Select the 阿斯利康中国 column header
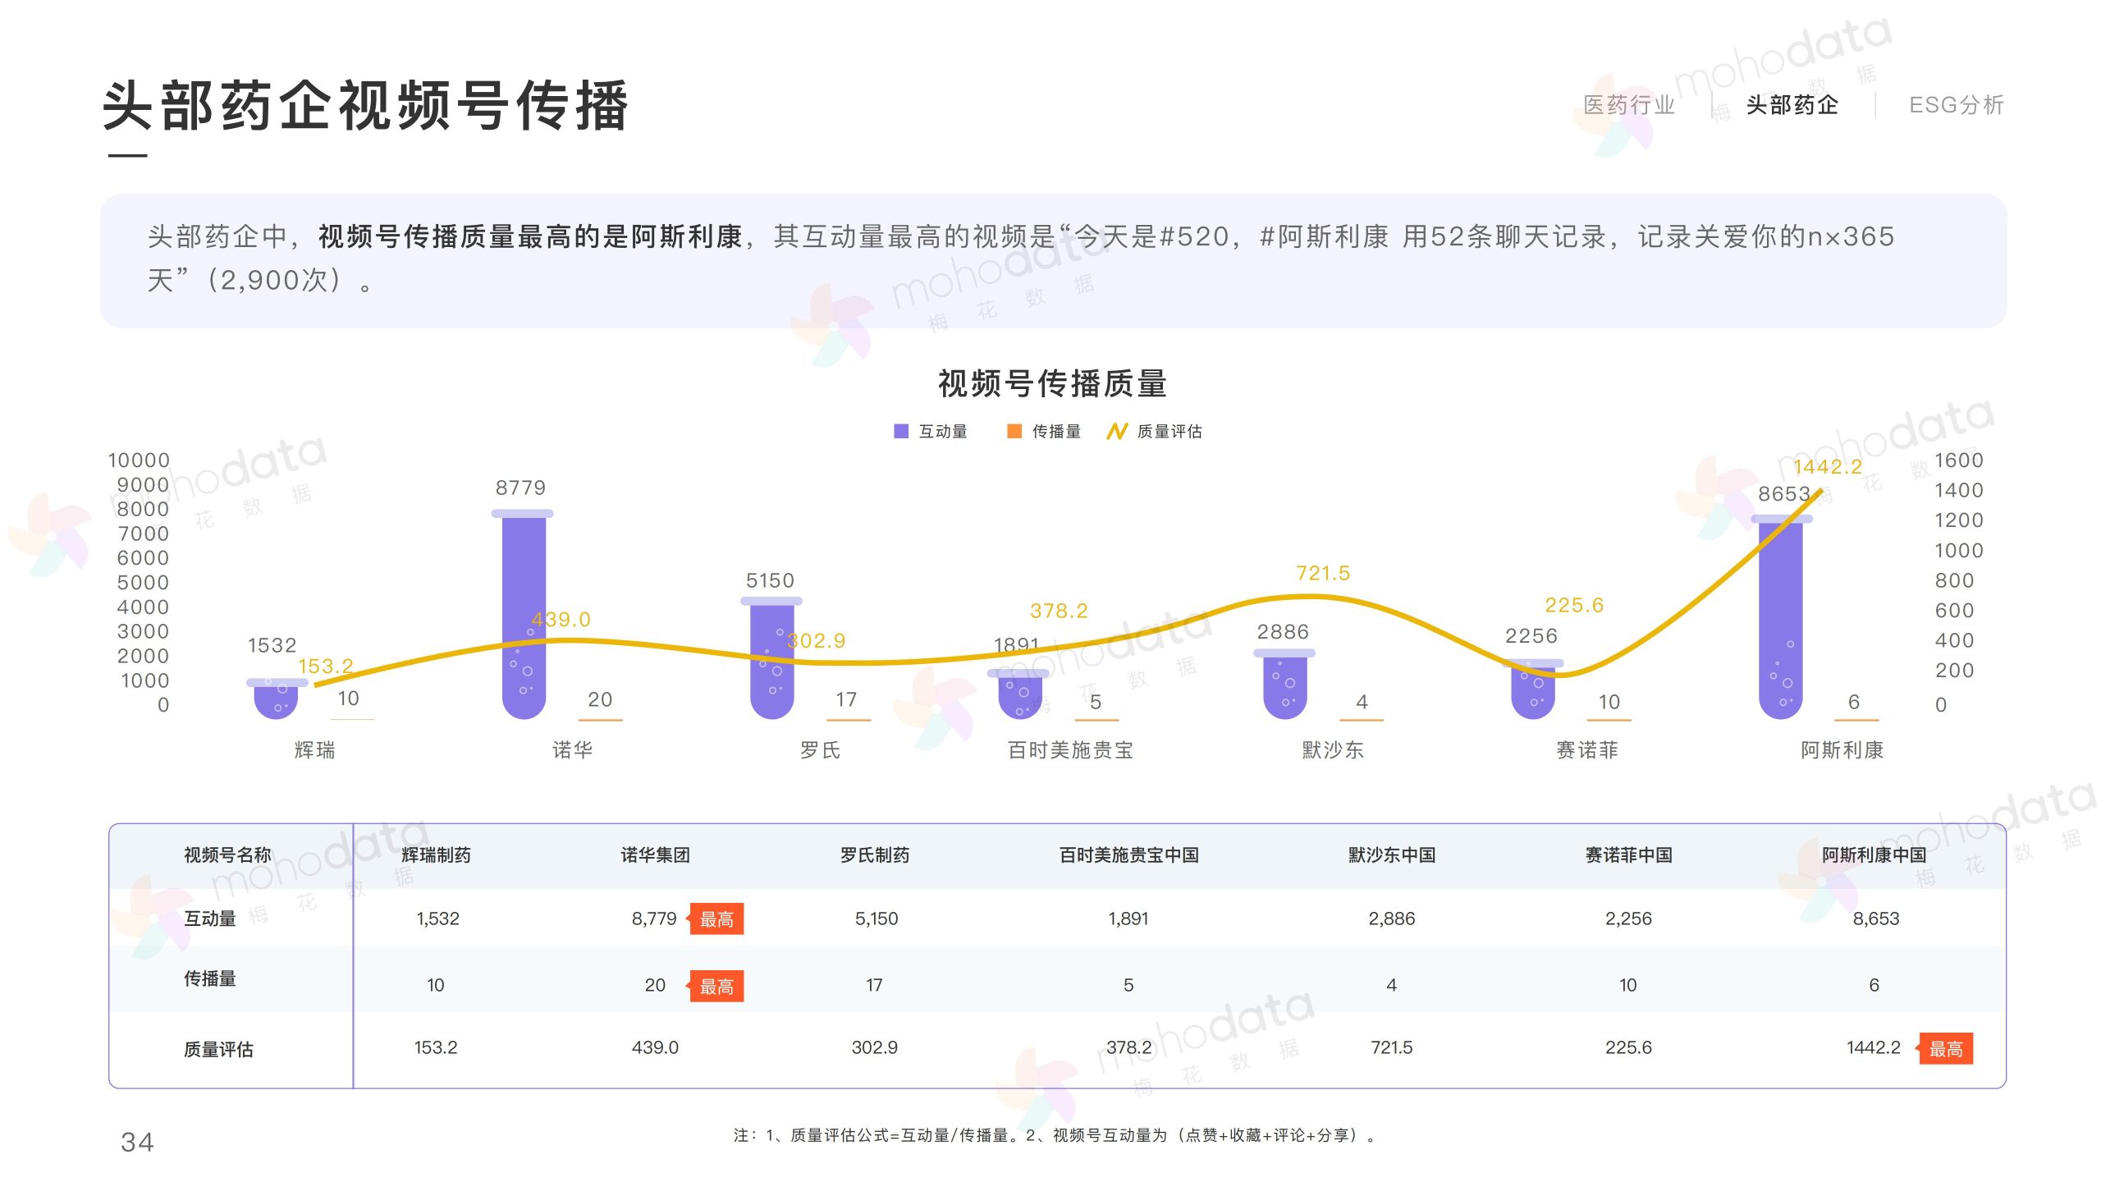 tap(1874, 855)
